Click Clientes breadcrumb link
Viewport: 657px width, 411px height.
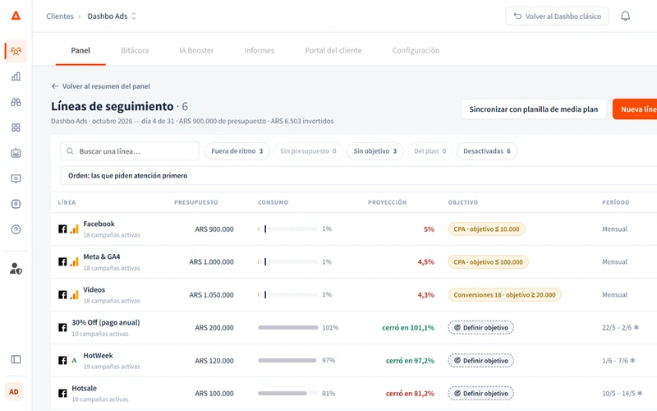[60, 16]
